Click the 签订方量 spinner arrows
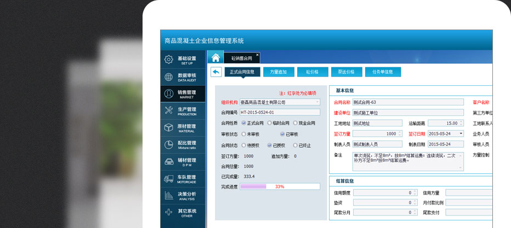The width and height of the screenshot is (511, 228). coord(399,133)
